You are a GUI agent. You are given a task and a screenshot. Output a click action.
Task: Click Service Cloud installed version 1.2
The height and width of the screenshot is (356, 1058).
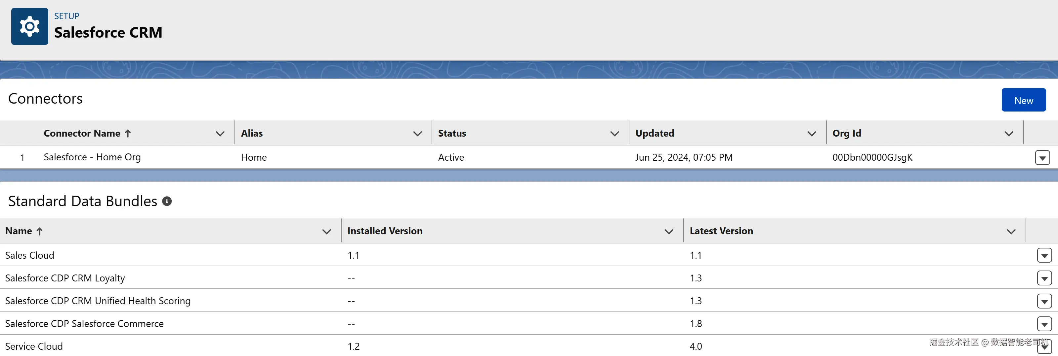click(353, 346)
